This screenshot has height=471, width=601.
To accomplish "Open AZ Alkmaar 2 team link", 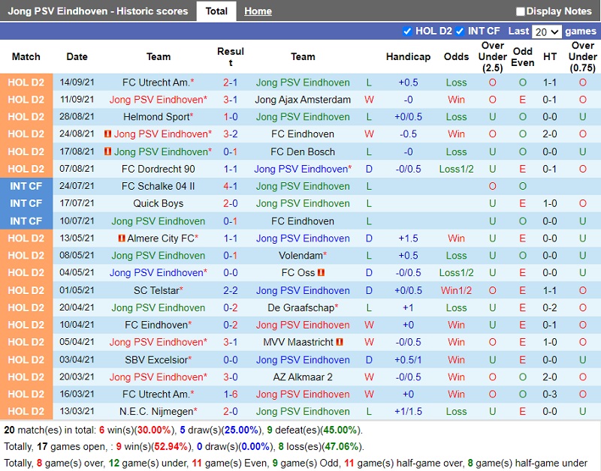I will click(x=303, y=377).
